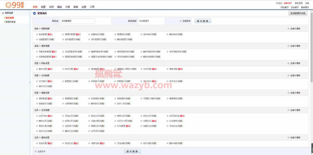This screenshot has width=313, height=155.
Task: Uncheck 创建管理员[隐藏] checkbox
Action: (37, 39)
